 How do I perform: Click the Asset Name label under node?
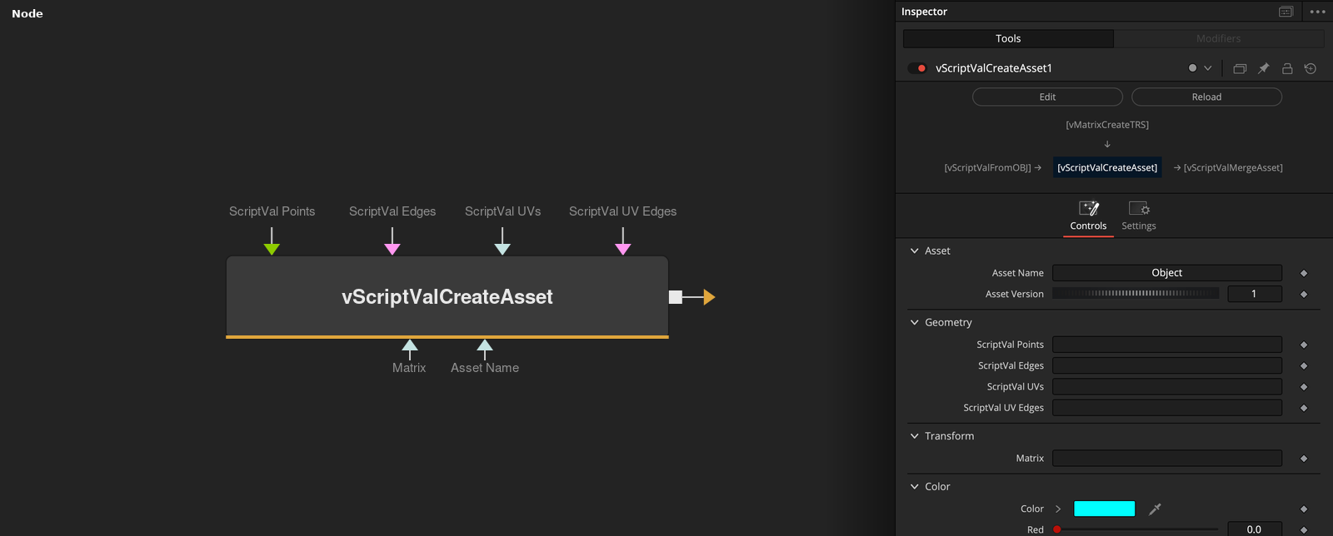(485, 368)
